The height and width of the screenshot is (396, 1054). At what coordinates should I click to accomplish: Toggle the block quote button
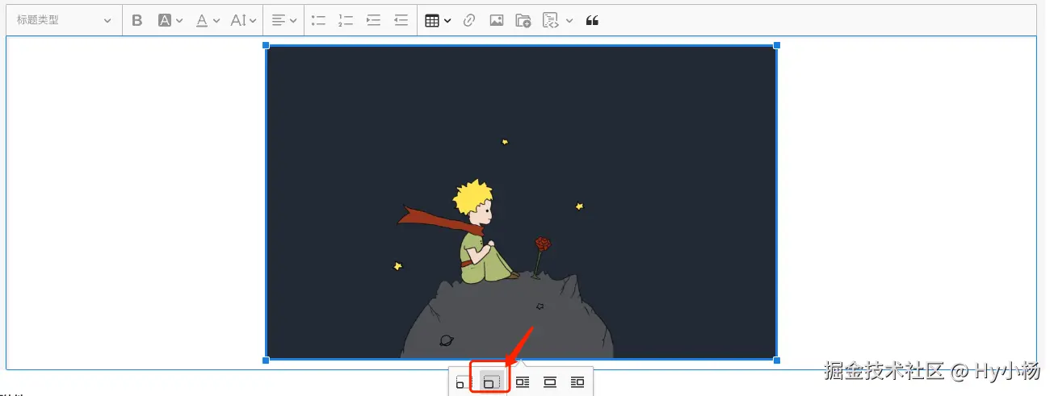[592, 20]
